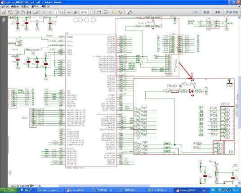Expand the zoom percentage dropdown arrow
Viewport: 241px width, 193px height.
click(x=91, y=12)
